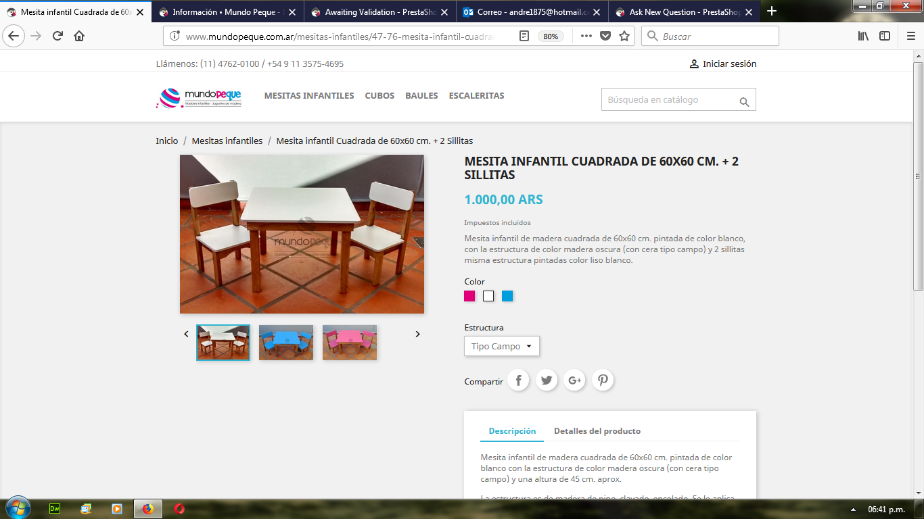924x519 pixels.
Task: Save page to Pocket
Action: click(x=605, y=36)
